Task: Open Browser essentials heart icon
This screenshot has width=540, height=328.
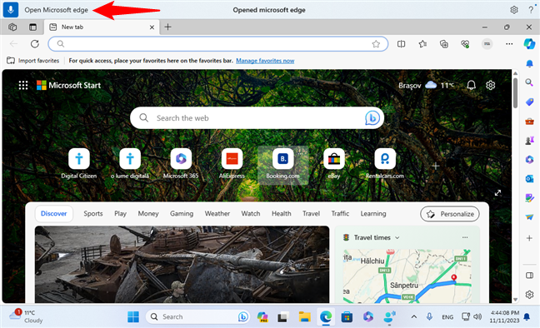Action: click(465, 44)
